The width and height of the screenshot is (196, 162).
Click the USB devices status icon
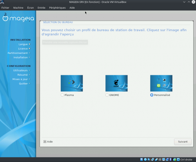click(x=156, y=160)
